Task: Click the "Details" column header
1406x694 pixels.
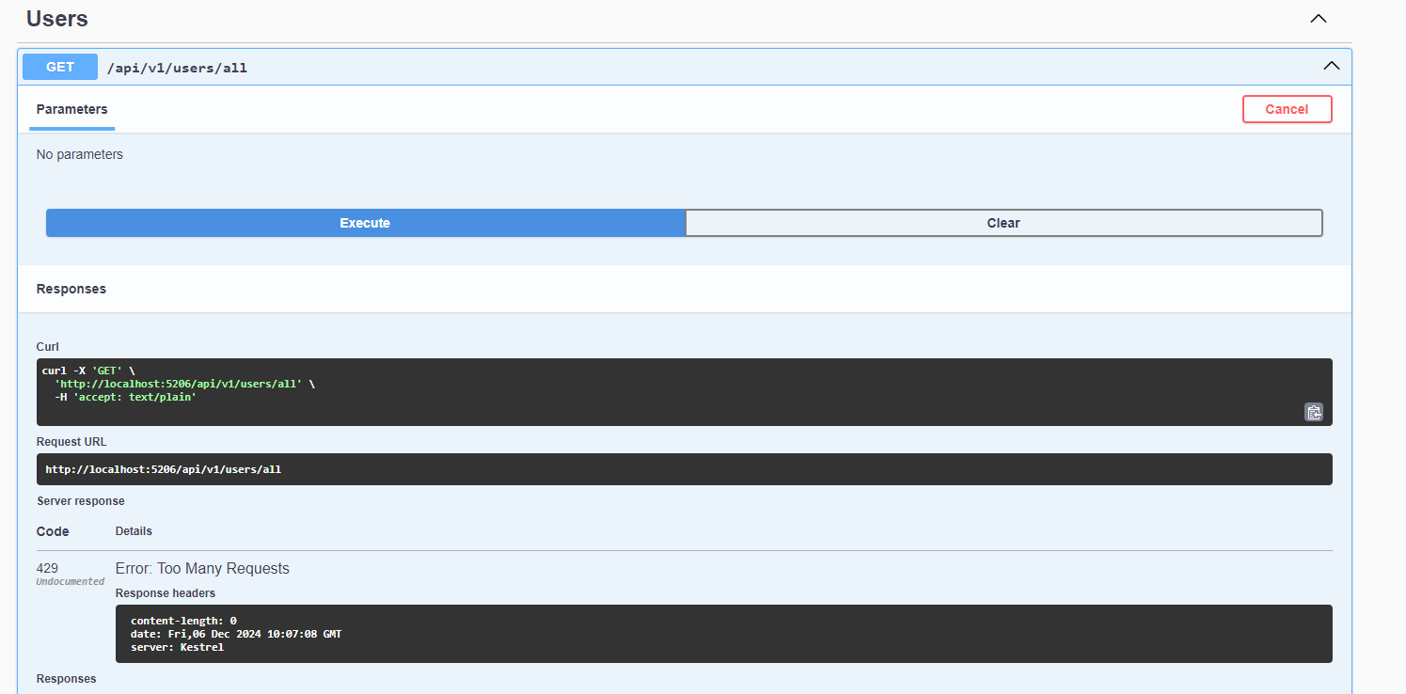Action: click(x=134, y=531)
